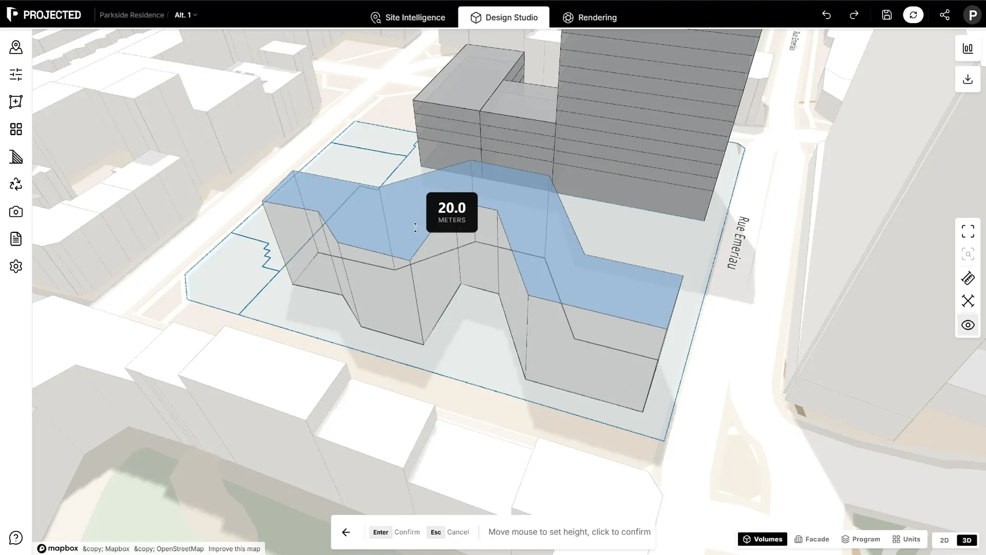
Task: Save the project
Action: (887, 15)
